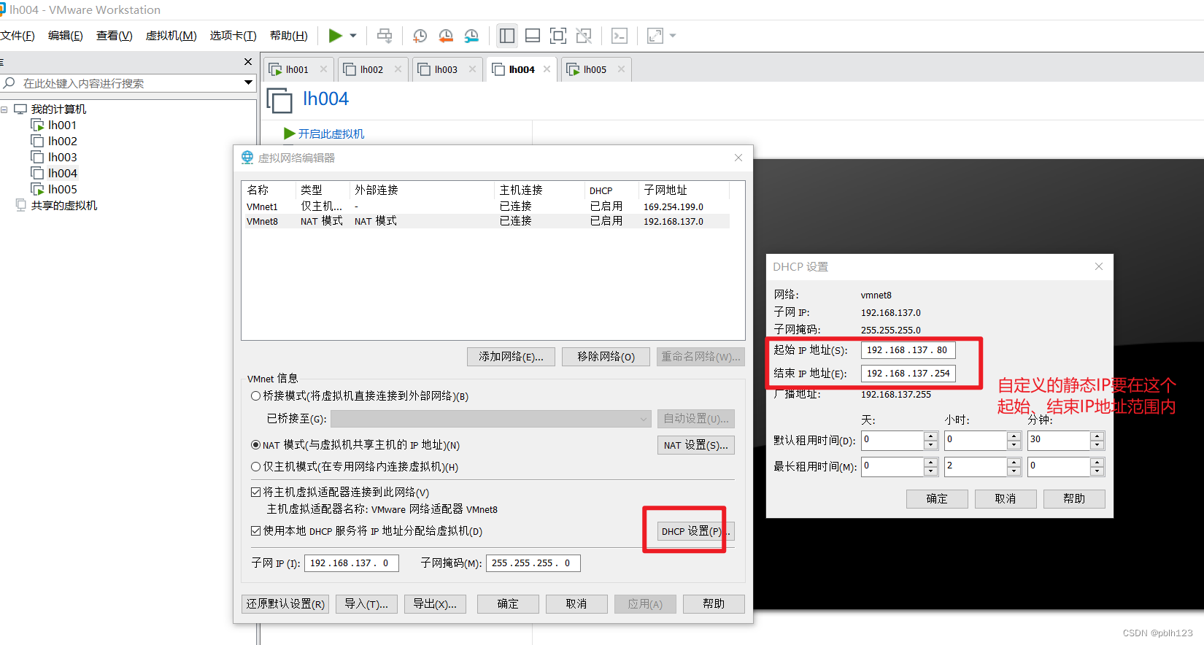Decrease default lease hours spinner
This screenshot has width=1204, height=645.
click(1014, 445)
